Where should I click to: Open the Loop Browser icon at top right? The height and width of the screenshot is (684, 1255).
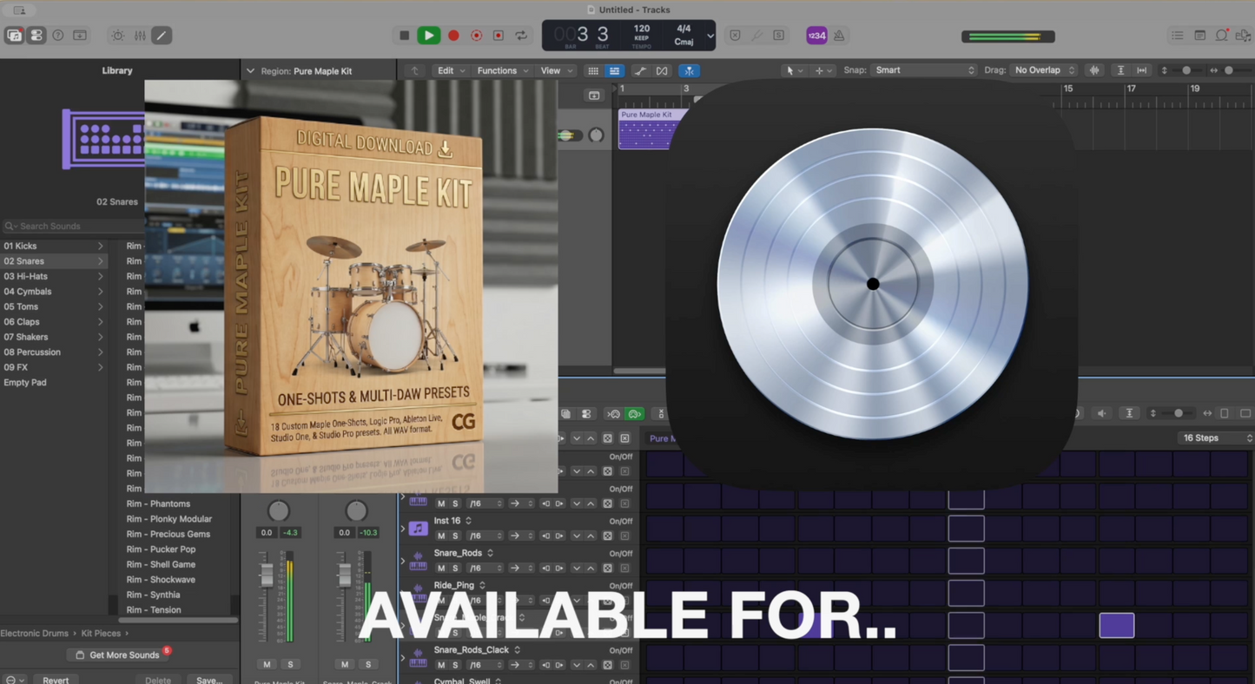click(x=1222, y=36)
